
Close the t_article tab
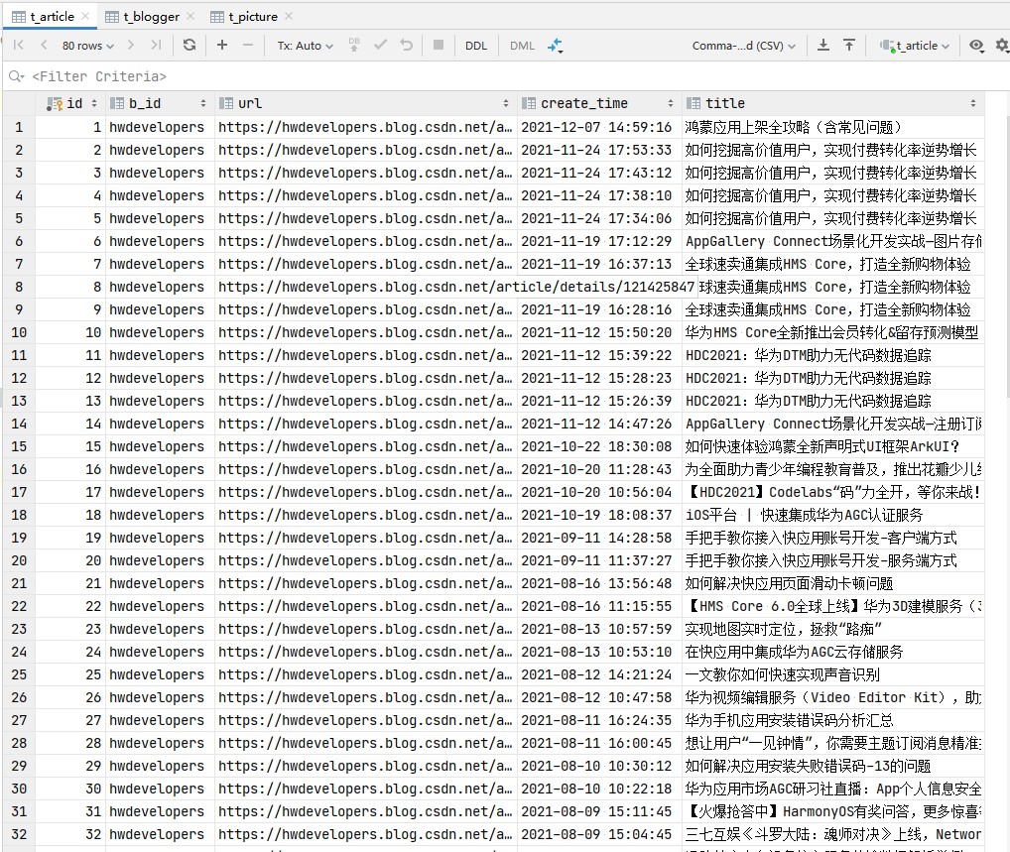(85, 16)
